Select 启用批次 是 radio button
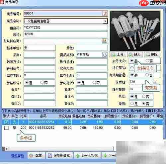166x164 pixels. point(132,61)
